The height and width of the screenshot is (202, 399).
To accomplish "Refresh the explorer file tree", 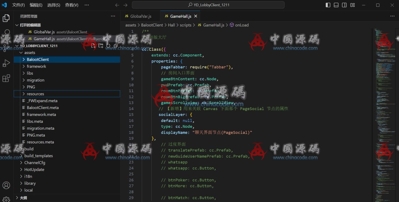I will [108, 46].
